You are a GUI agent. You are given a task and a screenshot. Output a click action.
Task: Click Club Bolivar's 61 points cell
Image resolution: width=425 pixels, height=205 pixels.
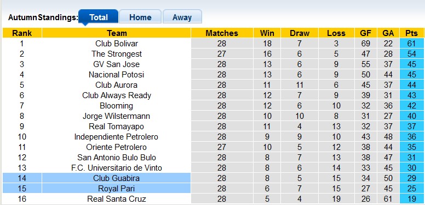(x=411, y=44)
